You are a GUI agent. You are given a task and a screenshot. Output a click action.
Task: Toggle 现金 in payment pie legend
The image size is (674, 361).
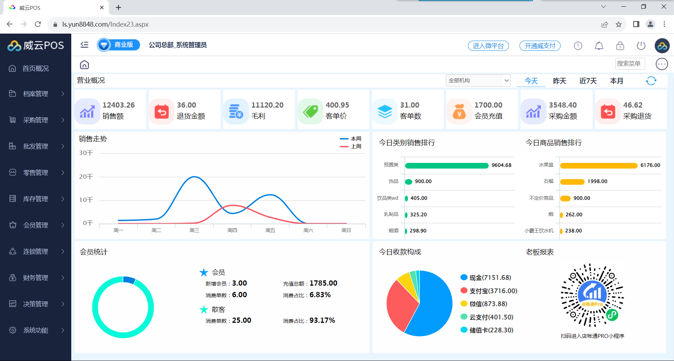pyautogui.click(x=486, y=278)
